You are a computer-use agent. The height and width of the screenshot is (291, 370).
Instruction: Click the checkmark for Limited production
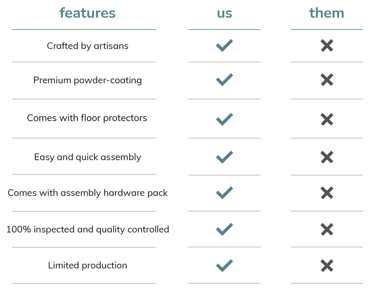click(224, 266)
